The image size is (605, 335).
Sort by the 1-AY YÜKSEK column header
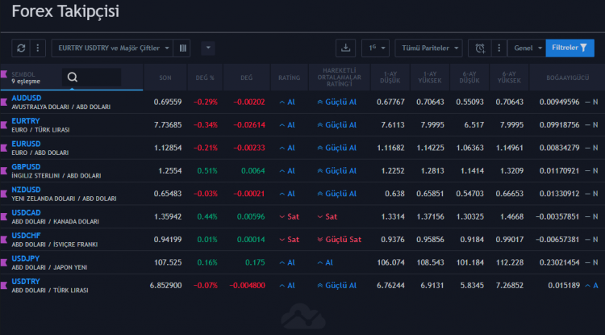pos(430,77)
